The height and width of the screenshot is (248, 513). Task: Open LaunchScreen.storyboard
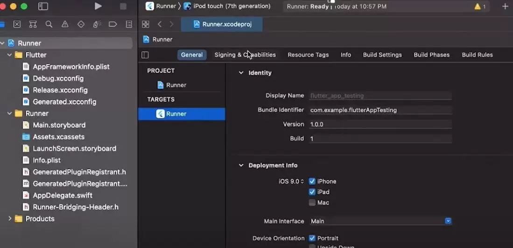(74, 149)
